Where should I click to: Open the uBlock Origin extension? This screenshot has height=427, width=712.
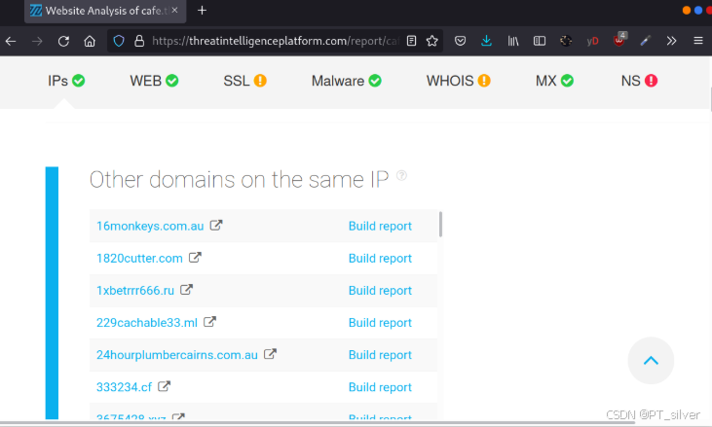(619, 40)
